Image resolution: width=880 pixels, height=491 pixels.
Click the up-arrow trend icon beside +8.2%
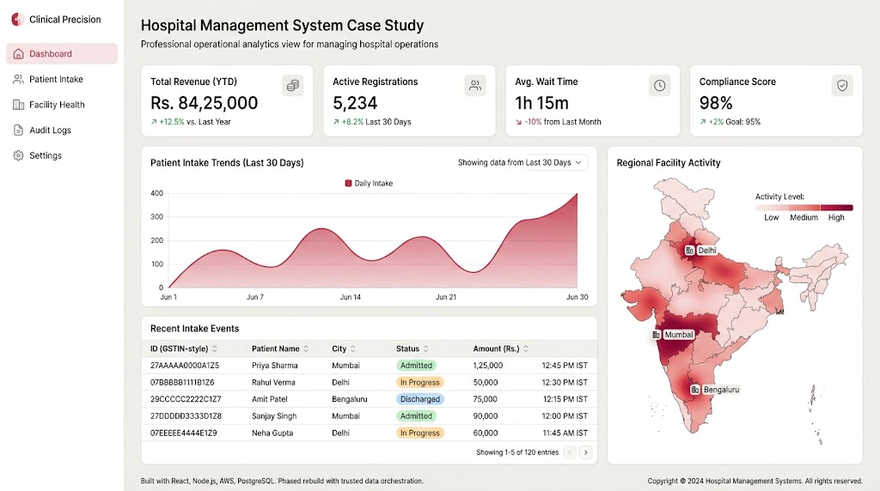[336, 122]
